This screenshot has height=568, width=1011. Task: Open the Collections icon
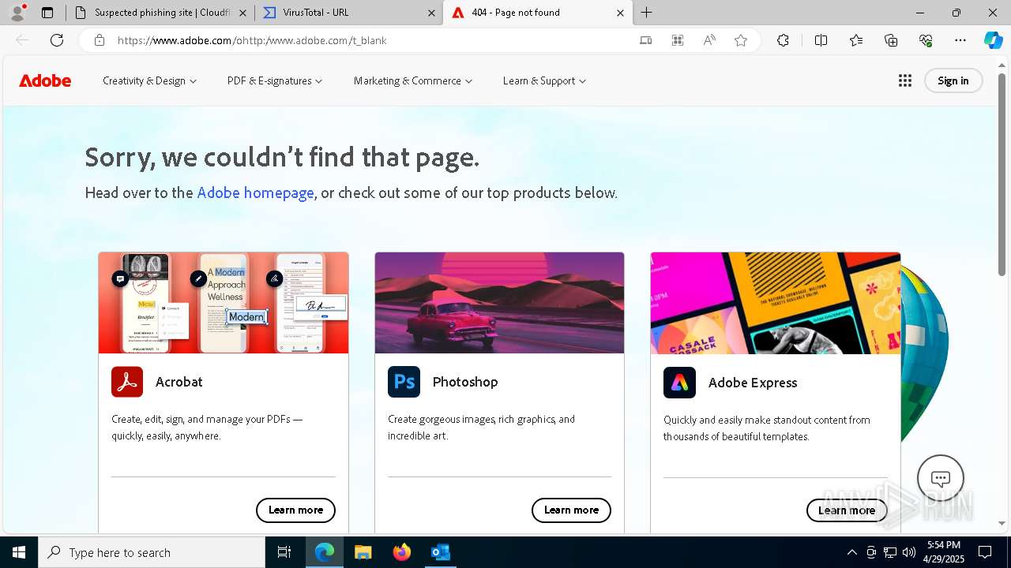[x=891, y=40]
